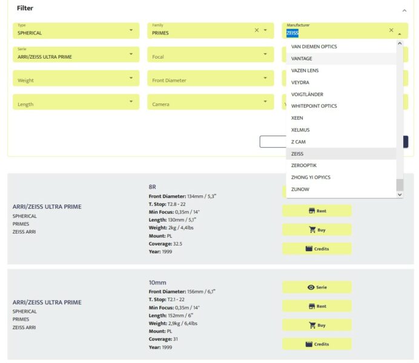Clear the Manufacturer ZEISS selection
This screenshot has height=363, width=419.
[x=391, y=30]
